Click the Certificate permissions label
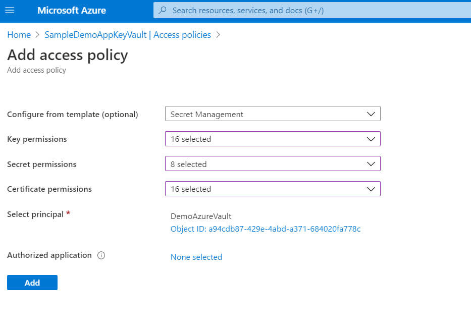471x330 pixels. [49, 189]
